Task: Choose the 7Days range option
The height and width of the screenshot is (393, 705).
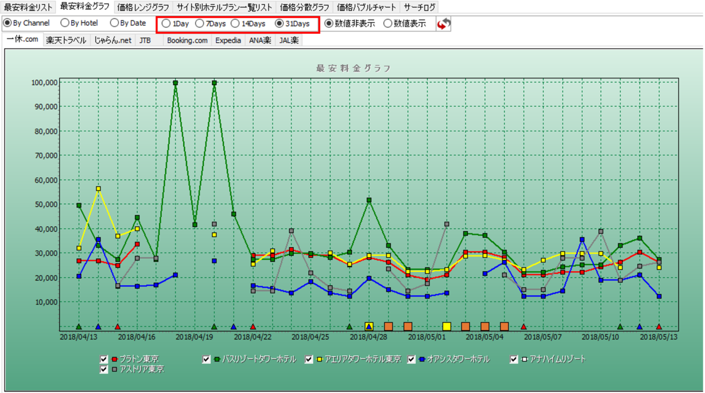Action: (200, 24)
